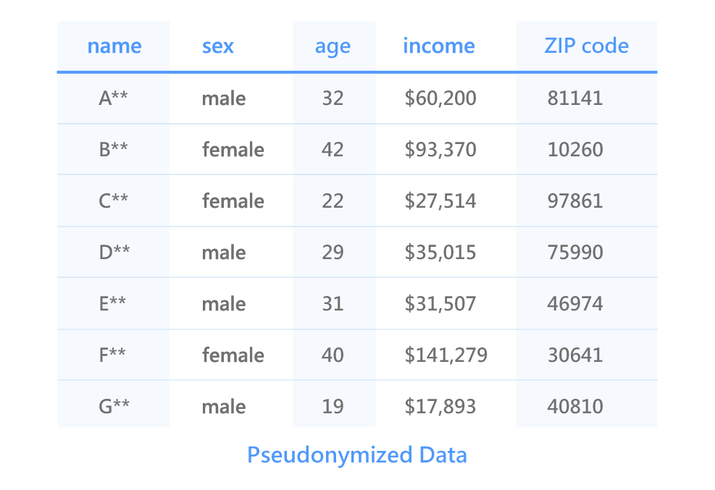
Task: Click age value 29
Action: (333, 253)
